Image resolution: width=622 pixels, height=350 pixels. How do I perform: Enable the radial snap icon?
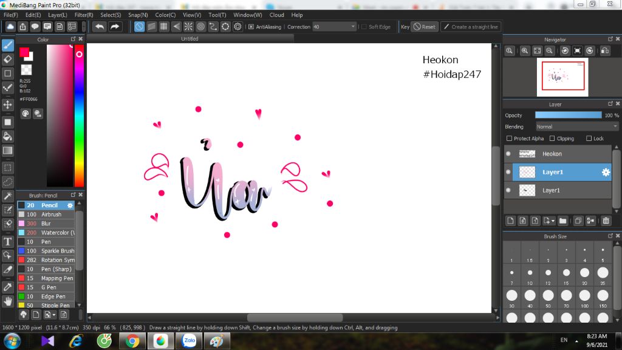188,27
